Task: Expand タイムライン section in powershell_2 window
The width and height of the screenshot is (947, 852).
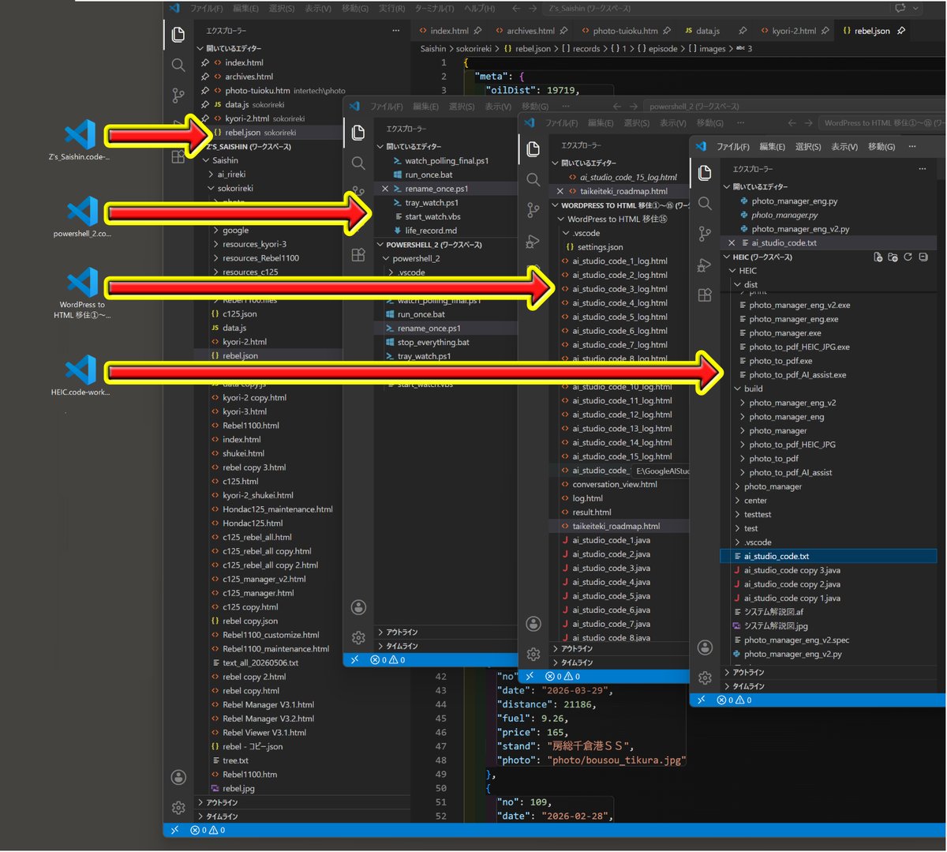Action: click(x=380, y=646)
